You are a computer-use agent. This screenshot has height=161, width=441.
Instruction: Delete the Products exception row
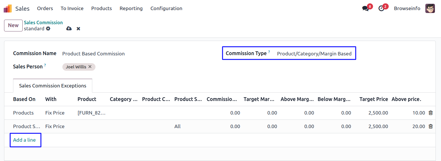click(431, 113)
